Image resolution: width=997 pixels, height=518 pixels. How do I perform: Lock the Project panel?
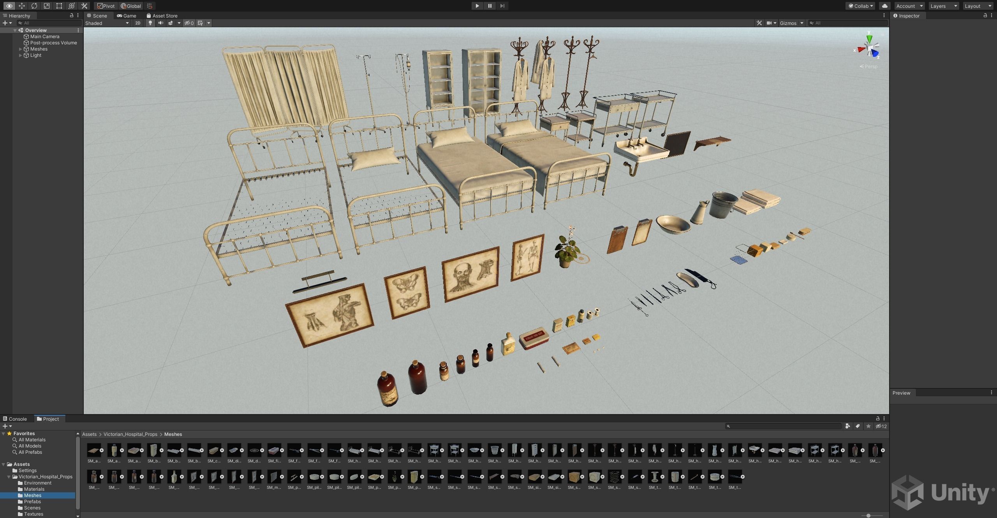878,418
